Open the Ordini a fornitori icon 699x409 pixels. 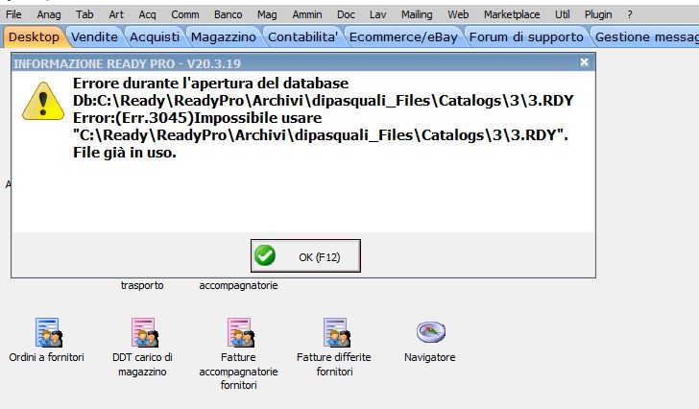pyautogui.click(x=49, y=332)
